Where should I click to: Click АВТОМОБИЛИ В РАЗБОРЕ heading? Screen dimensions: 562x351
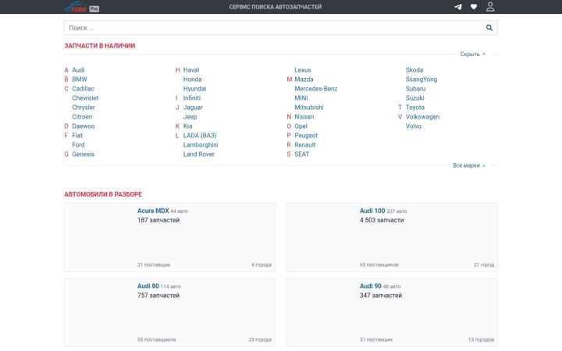[x=103, y=194]
